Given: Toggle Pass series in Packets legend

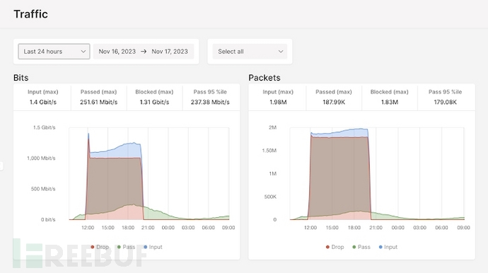Looking at the screenshot, I should point(361,247).
